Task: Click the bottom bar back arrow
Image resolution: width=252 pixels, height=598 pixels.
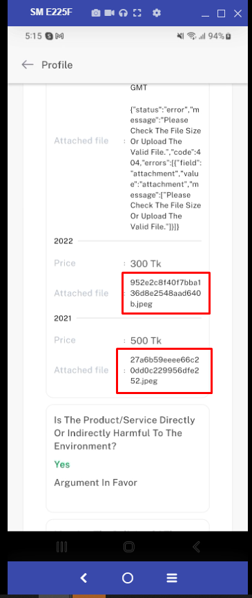Action: (84, 578)
